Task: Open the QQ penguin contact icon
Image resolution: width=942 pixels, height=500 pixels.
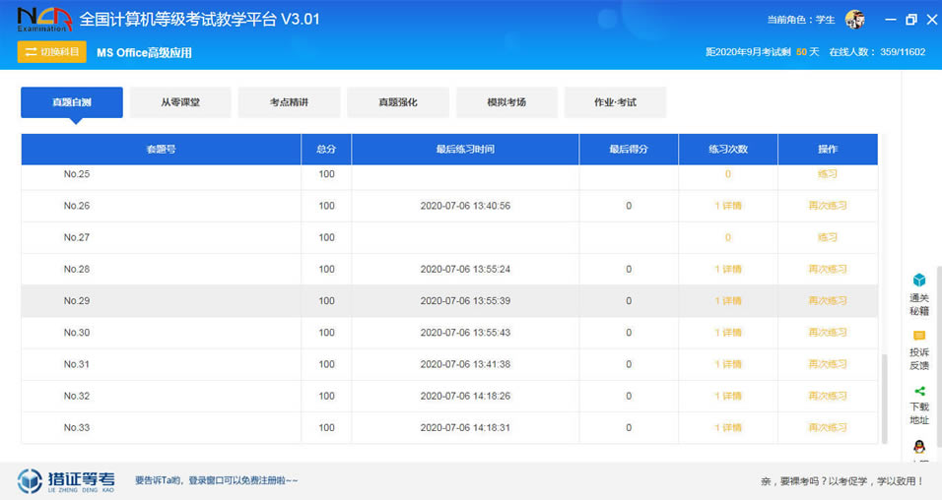Action: point(918,447)
